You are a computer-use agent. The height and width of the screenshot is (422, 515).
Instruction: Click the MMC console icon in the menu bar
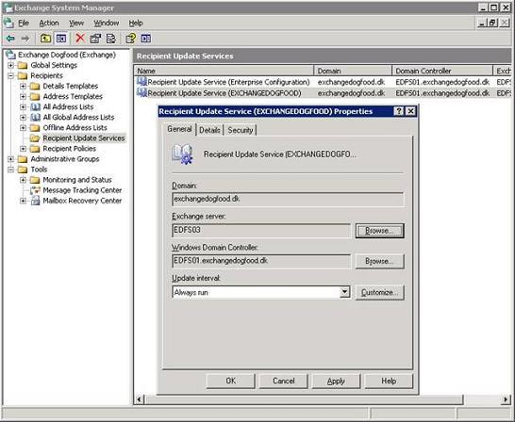8,23
